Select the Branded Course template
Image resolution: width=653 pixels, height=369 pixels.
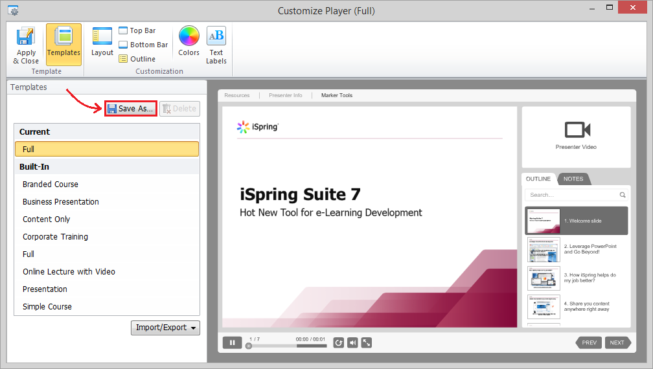(107, 184)
